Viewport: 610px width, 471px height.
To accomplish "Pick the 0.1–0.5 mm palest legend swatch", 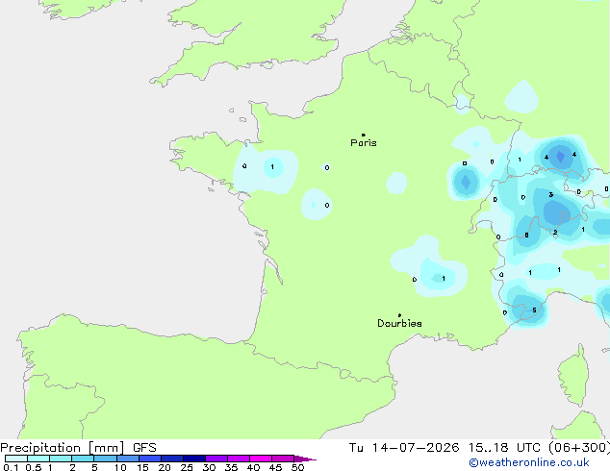I will [x=16, y=459].
